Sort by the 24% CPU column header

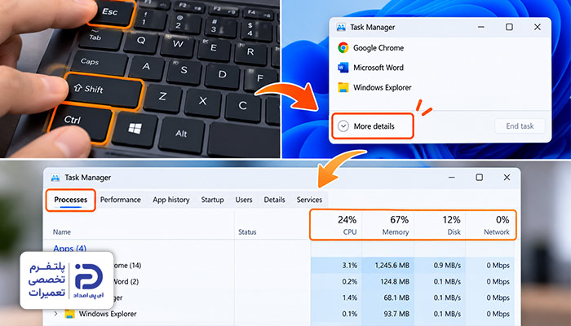coord(336,225)
